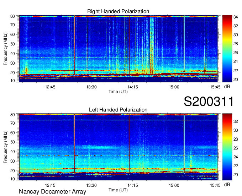Click the 80 MHz tick on the Left Handed plot
Viewport: 242px width, 196px height.
click(12, 115)
